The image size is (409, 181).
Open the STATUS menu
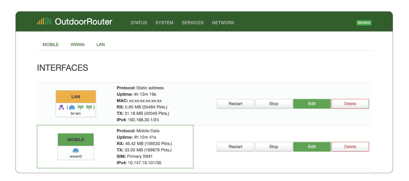tap(139, 23)
